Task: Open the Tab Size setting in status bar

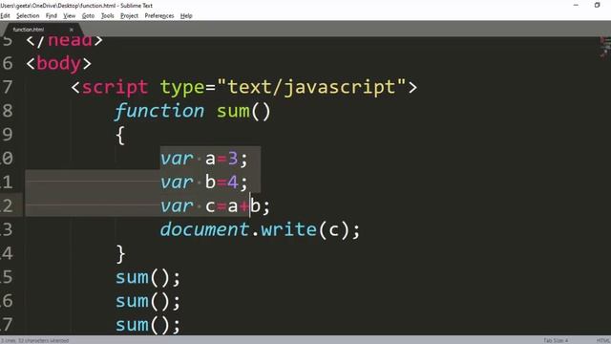Action: [x=556, y=340]
